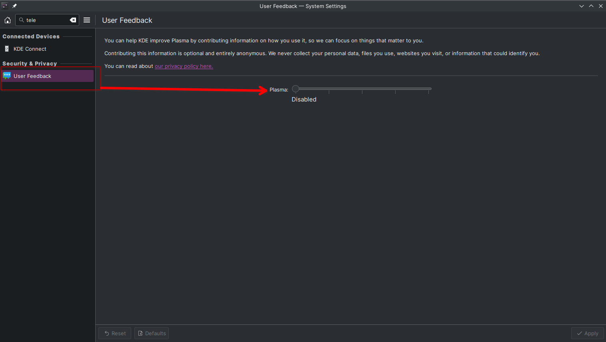Set Plasma feedback slider to second tick

click(x=329, y=89)
